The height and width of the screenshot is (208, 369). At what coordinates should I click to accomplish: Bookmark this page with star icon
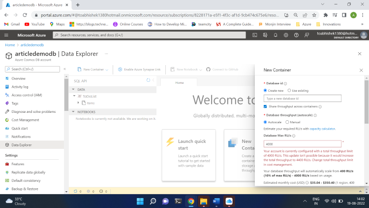(x=314, y=15)
